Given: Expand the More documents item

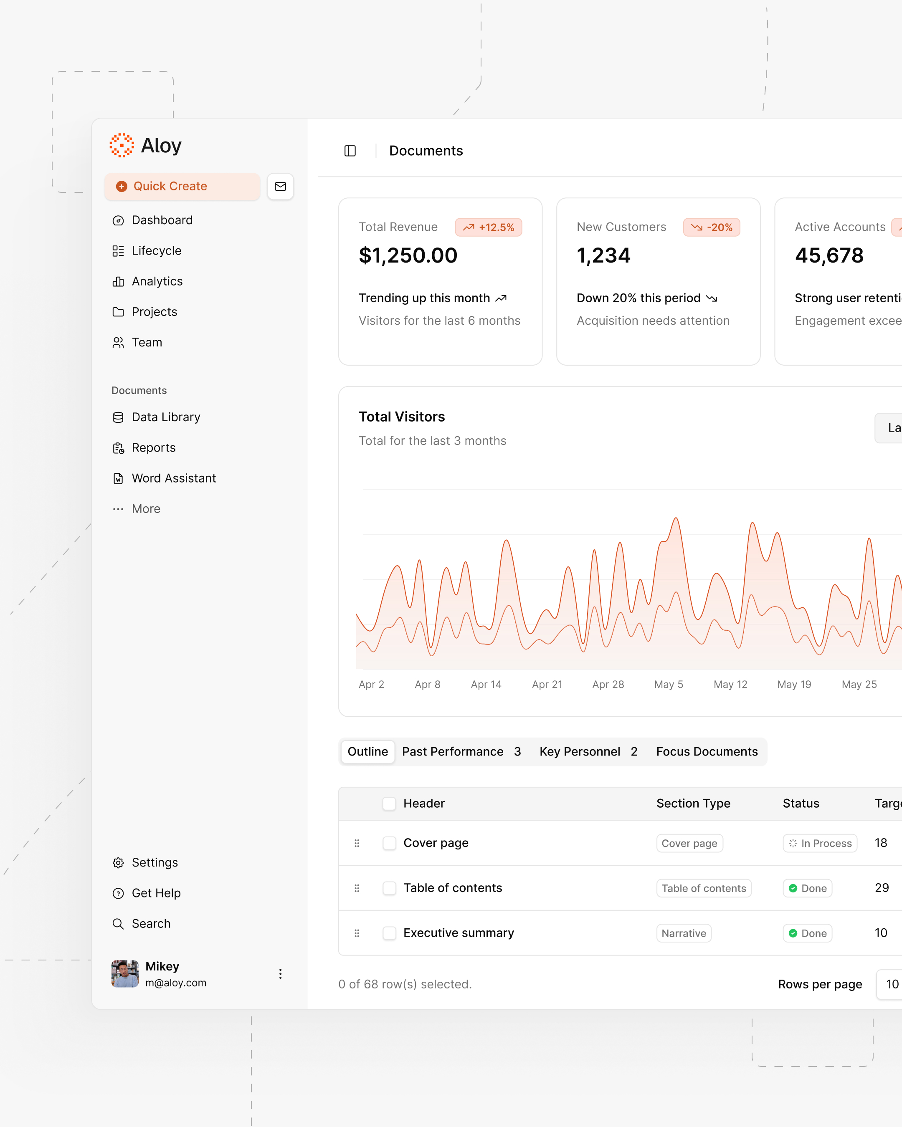Looking at the screenshot, I should pos(145,509).
